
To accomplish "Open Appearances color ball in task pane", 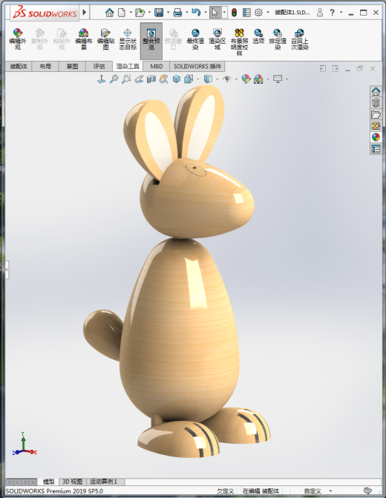I will tap(376, 137).
